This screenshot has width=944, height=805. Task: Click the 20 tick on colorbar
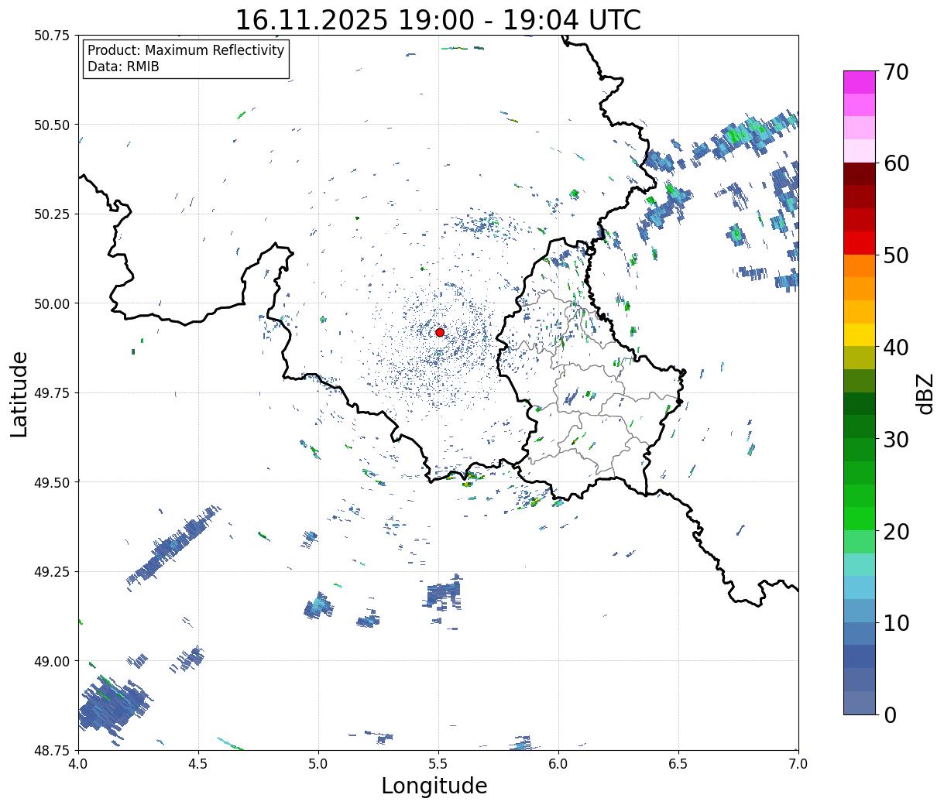click(895, 532)
